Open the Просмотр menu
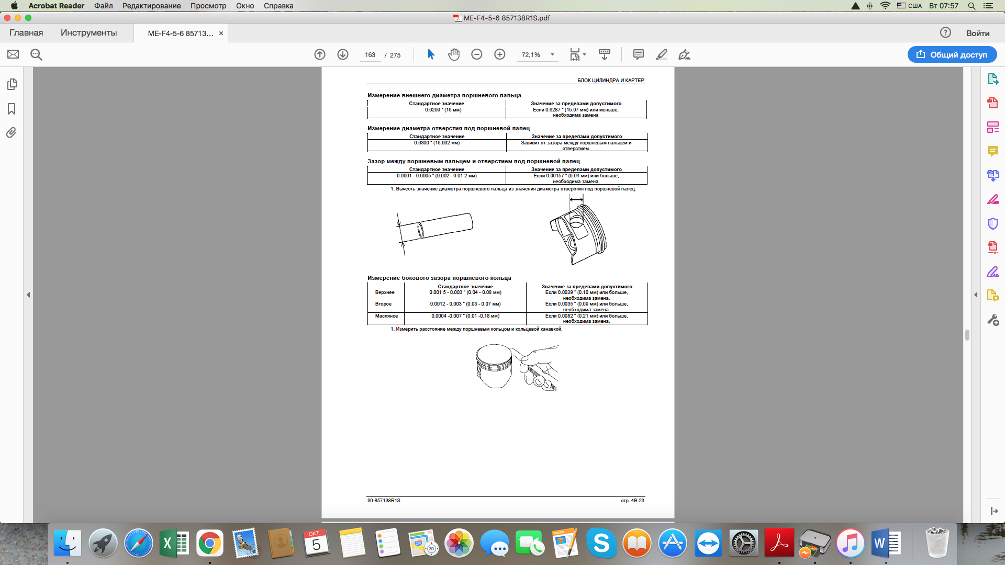 pyautogui.click(x=208, y=6)
